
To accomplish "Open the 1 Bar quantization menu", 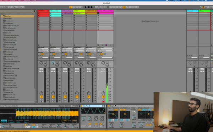I will [22, 7].
